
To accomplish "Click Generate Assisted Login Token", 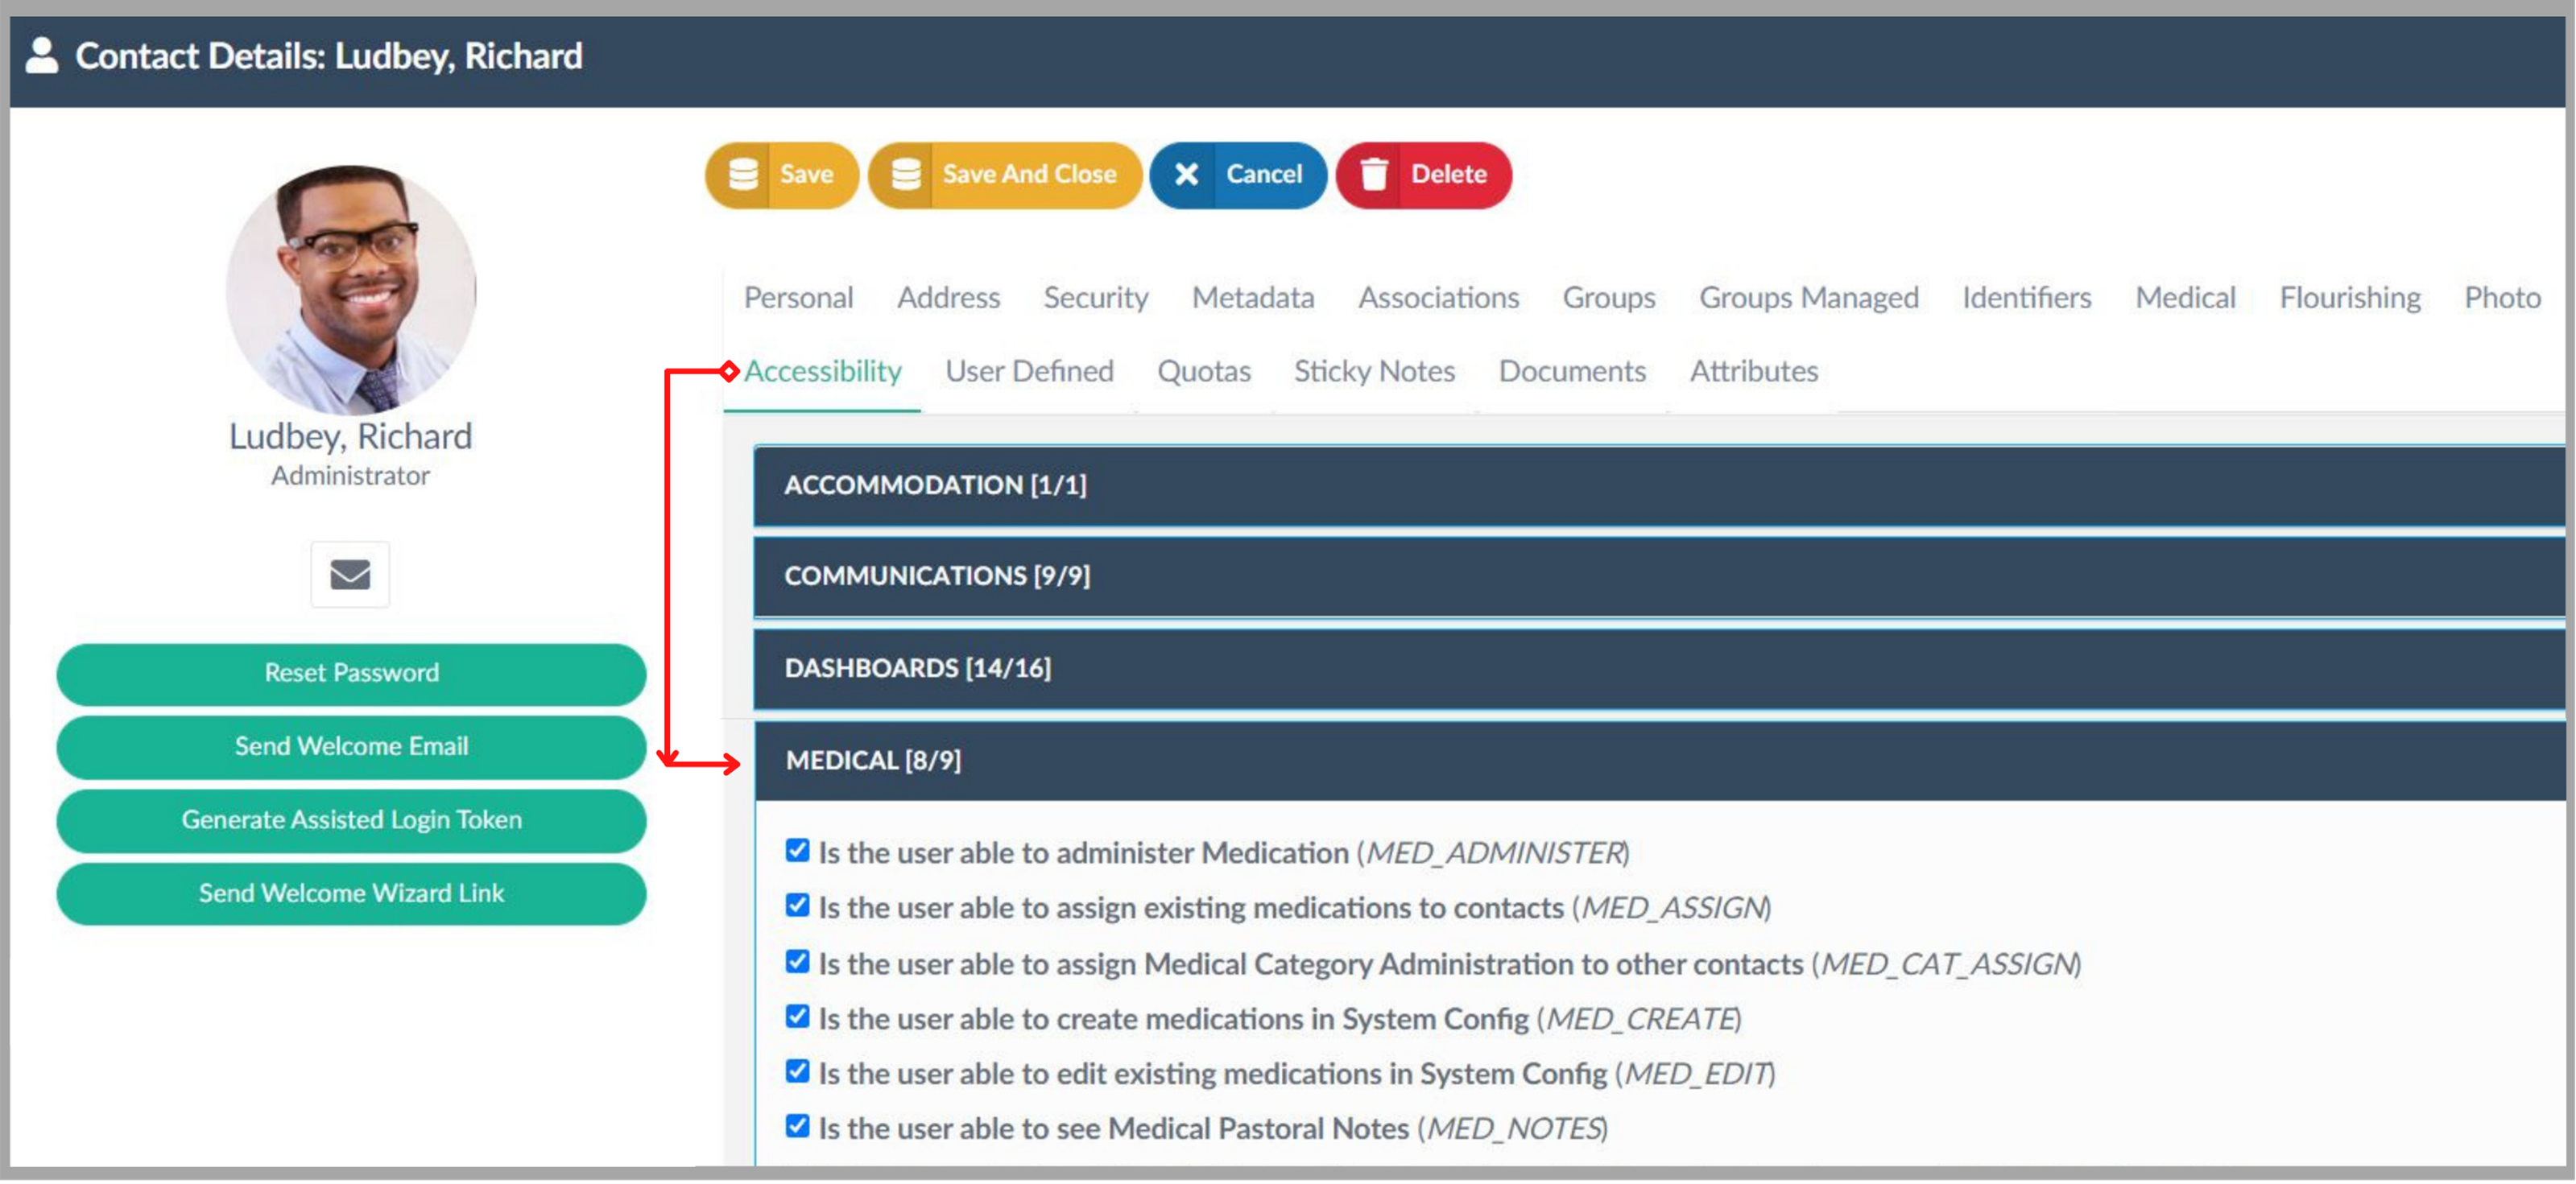I will coord(351,820).
